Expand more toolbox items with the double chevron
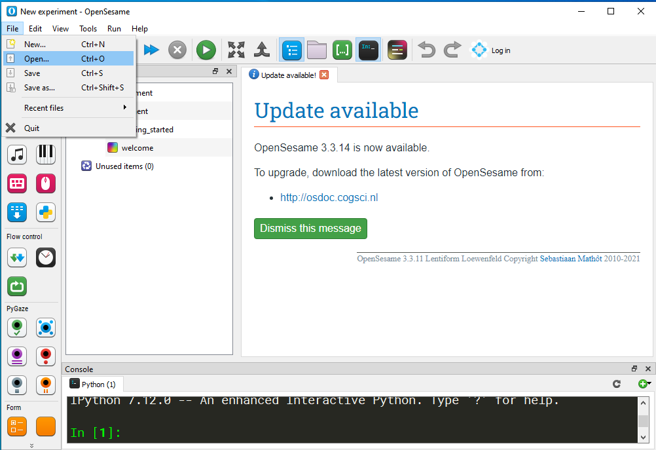The height and width of the screenshot is (450, 656). tap(31, 446)
